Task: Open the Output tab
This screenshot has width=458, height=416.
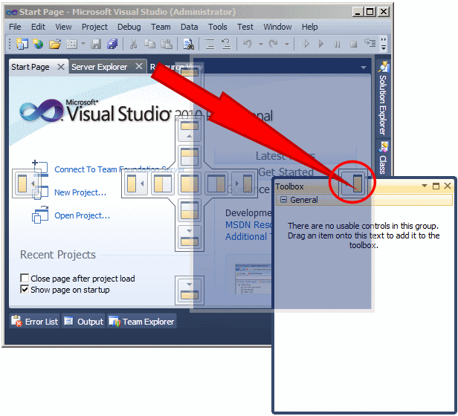Action: pos(84,321)
